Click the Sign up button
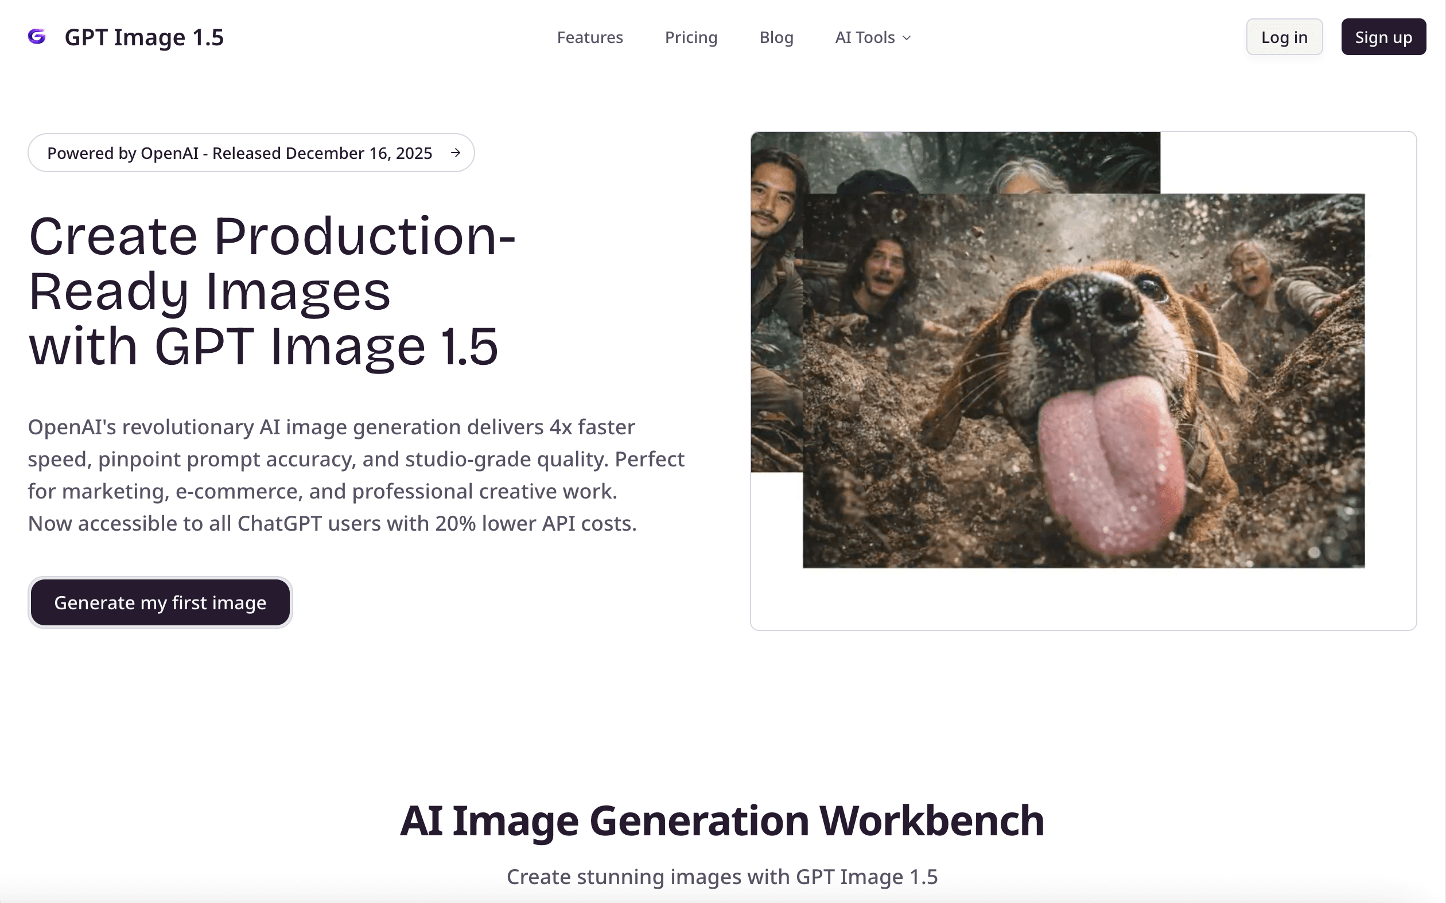The height and width of the screenshot is (903, 1446). click(x=1383, y=37)
